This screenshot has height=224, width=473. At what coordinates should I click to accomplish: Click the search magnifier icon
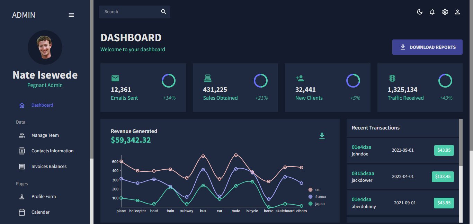[164, 12]
